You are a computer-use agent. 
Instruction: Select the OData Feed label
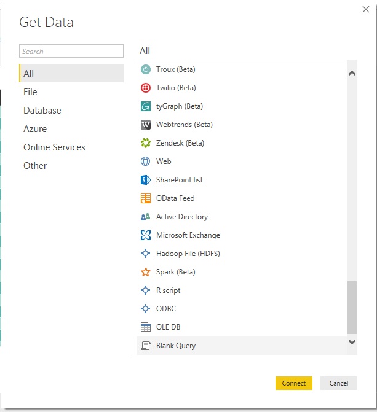175,198
